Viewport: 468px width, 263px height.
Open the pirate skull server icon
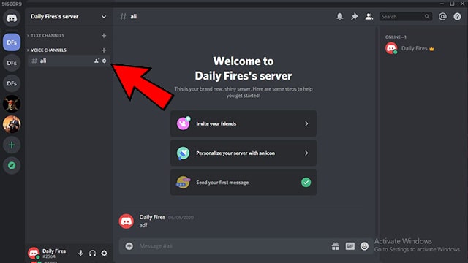(x=12, y=104)
